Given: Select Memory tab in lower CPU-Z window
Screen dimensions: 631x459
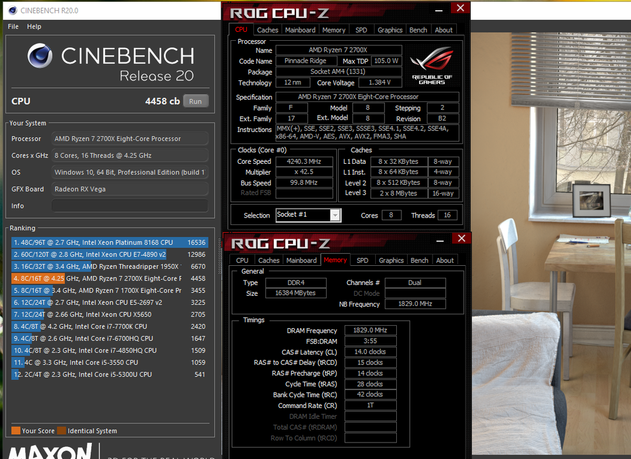Looking at the screenshot, I should [x=335, y=260].
